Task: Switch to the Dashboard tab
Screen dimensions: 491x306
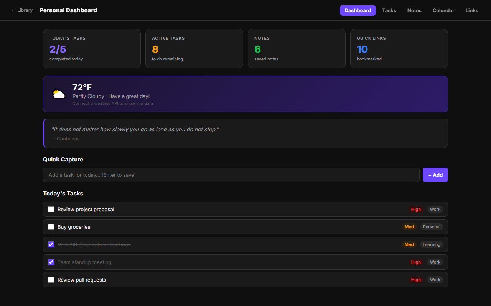Action: [x=358, y=10]
